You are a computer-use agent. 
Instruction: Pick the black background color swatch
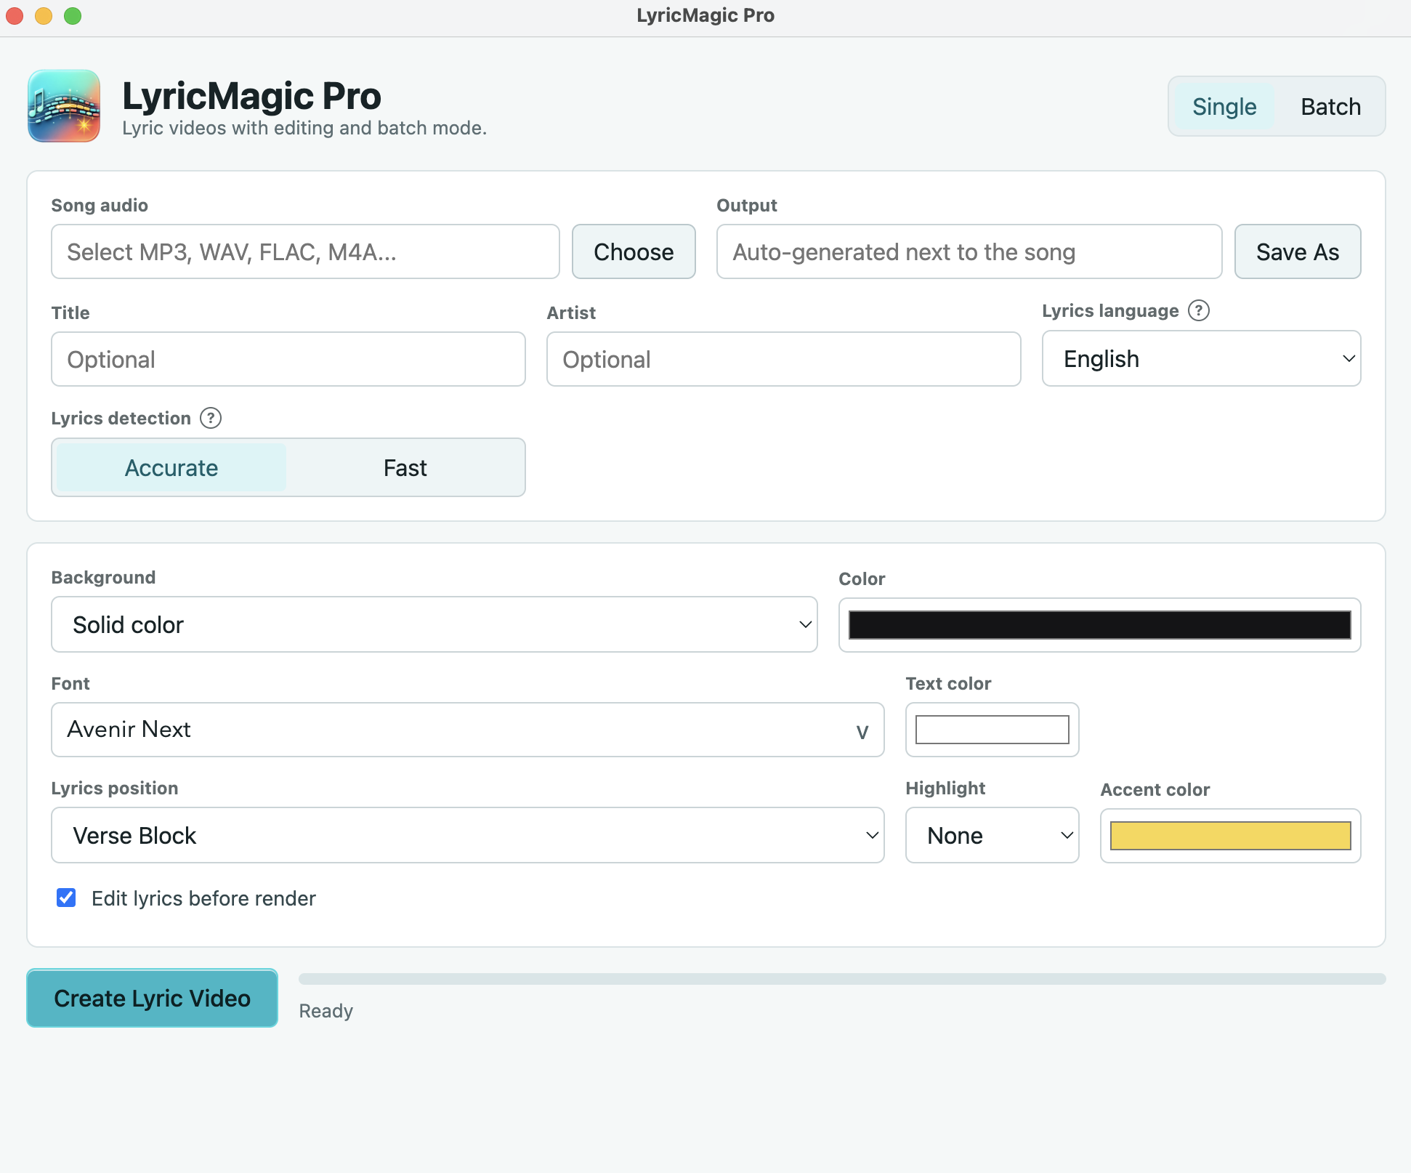click(x=1099, y=625)
